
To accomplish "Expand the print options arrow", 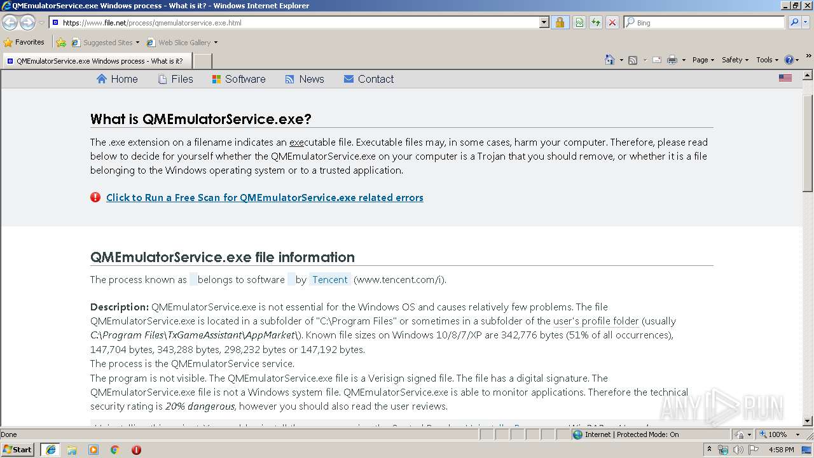I will pyautogui.click(x=684, y=60).
